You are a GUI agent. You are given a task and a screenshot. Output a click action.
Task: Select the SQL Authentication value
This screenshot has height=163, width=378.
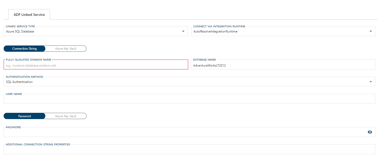[x=19, y=82]
